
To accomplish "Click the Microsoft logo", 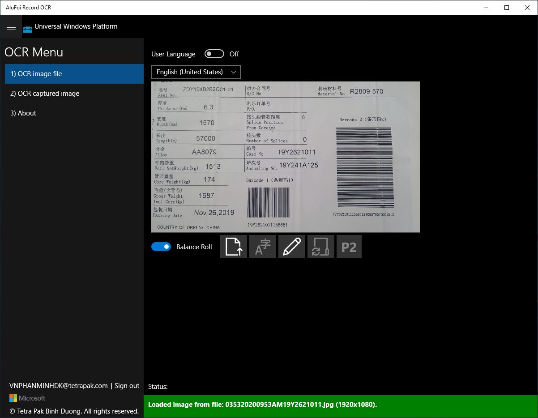I will coord(27,398).
